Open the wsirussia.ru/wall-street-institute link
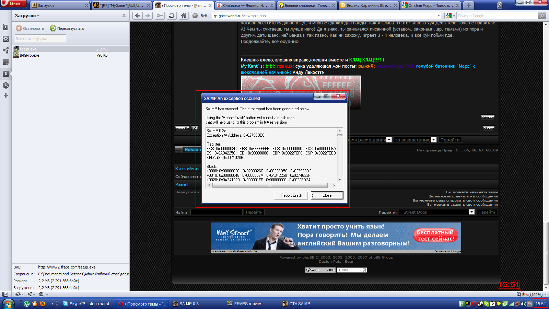This screenshot has width=549, height=309. 235,251
